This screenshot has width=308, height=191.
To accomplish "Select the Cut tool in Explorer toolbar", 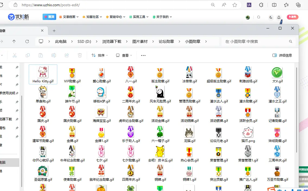I will click(15, 55).
